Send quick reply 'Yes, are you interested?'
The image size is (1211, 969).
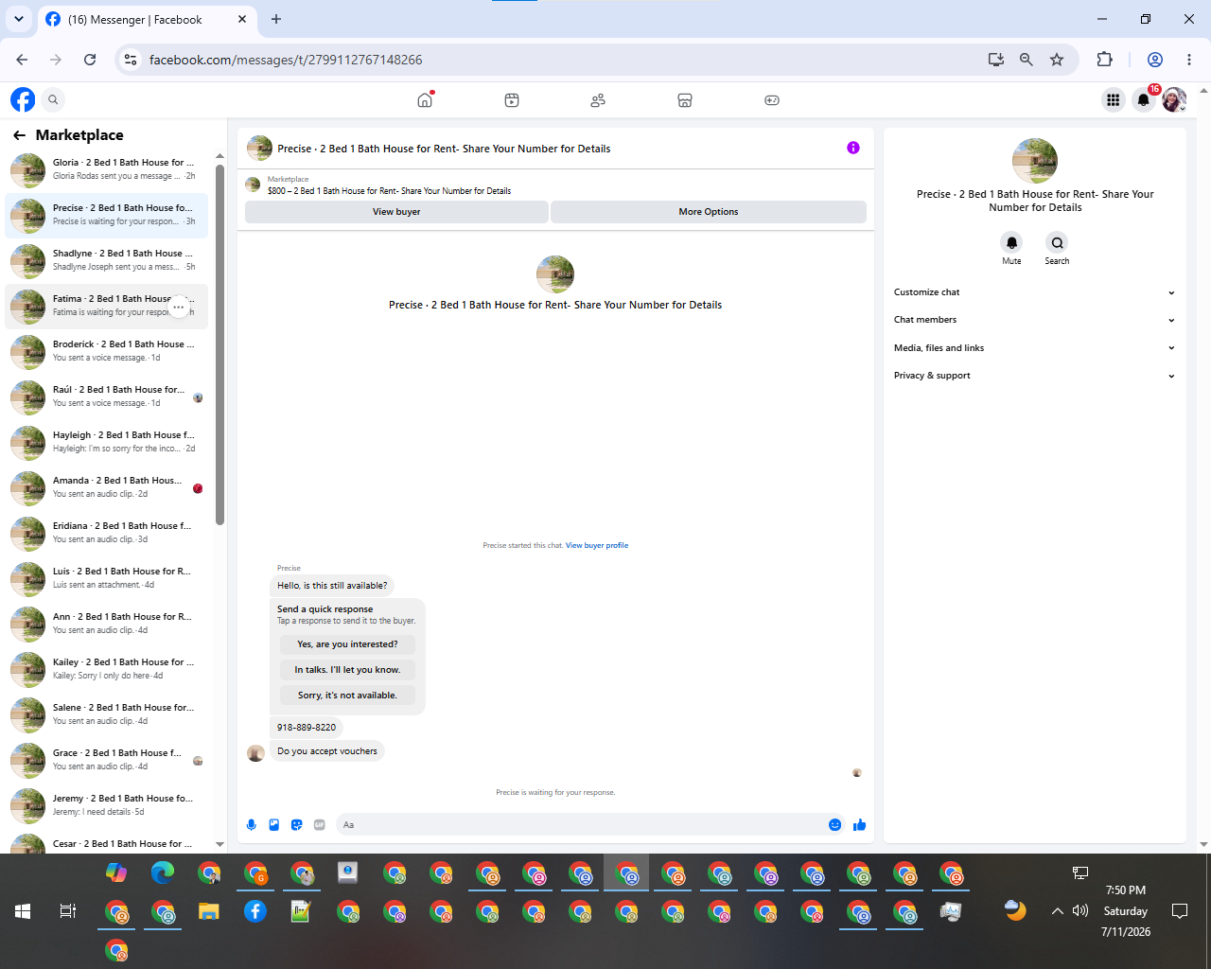click(x=347, y=644)
